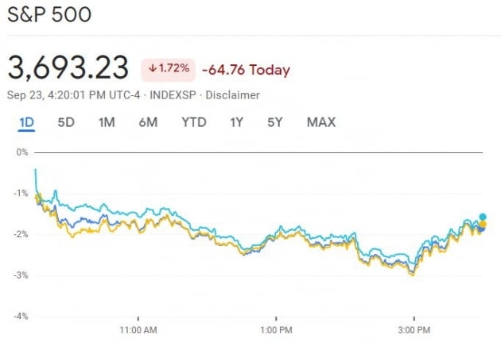Click the S&P 500 title
This screenshot has height=342, width=501.
coord(49,15)
